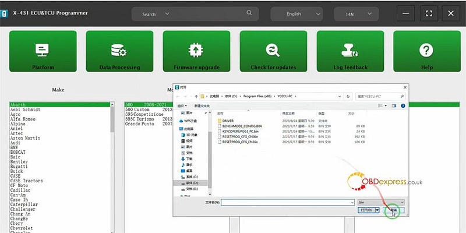This screenshot has height=233, width=466.
Task: Select Bentley in the Make list
Action: 19,162
